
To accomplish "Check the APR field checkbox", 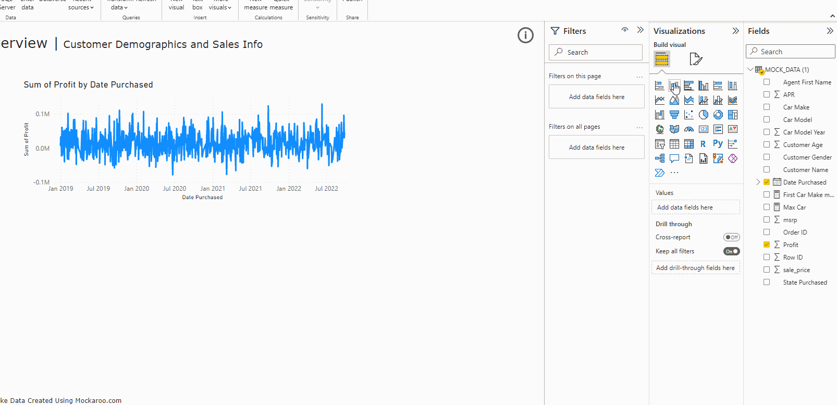I will click(767, 94).
